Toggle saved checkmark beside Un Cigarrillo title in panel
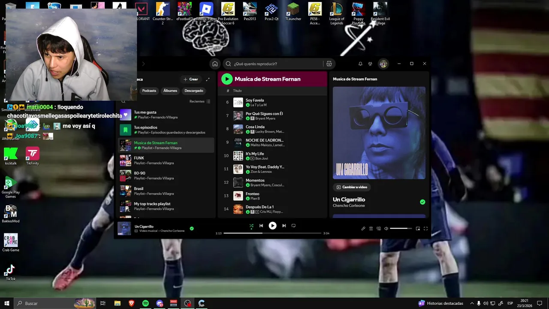This screenshot has width=549, height=309. coord(422,202)
